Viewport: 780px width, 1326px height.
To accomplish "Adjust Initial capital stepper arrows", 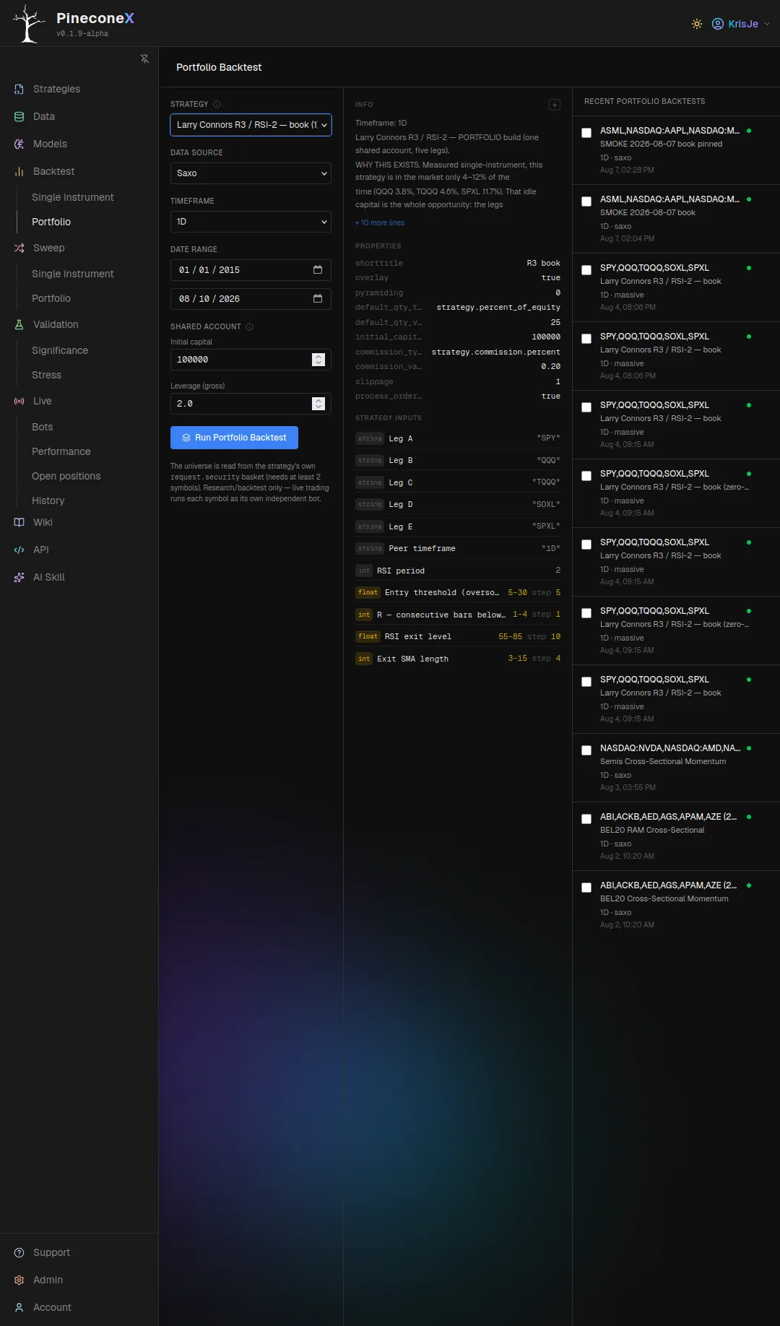I will point(318,360).
